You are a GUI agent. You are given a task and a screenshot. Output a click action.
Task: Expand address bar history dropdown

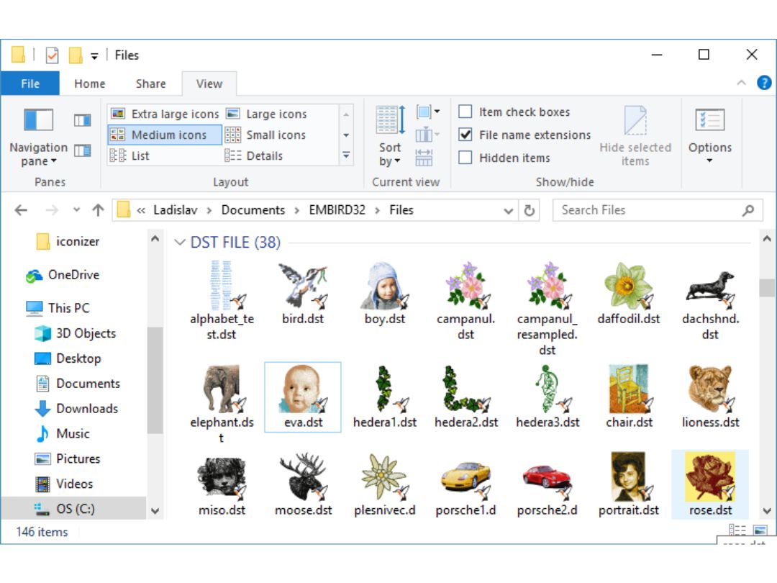pyautogui.click(x=508, y=211)
